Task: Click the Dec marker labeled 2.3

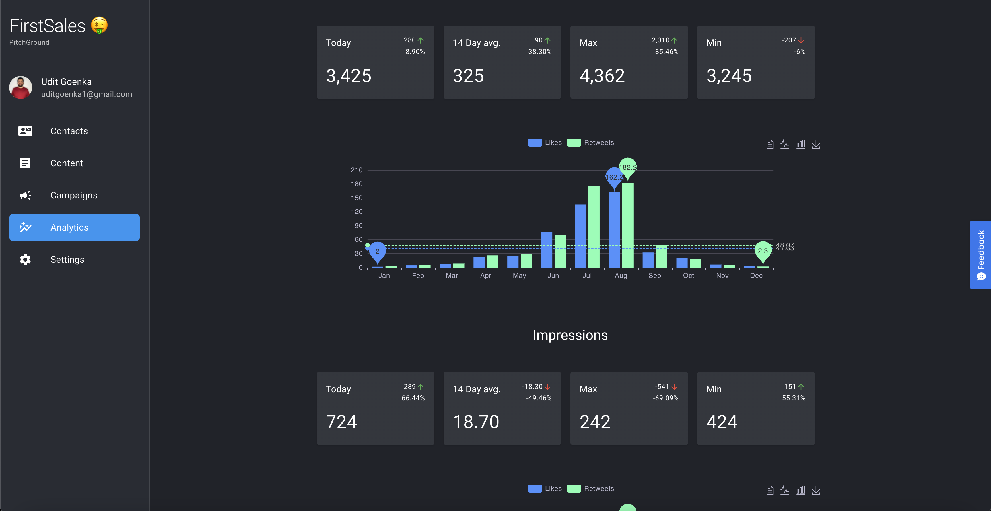Action: coord(763,250)
